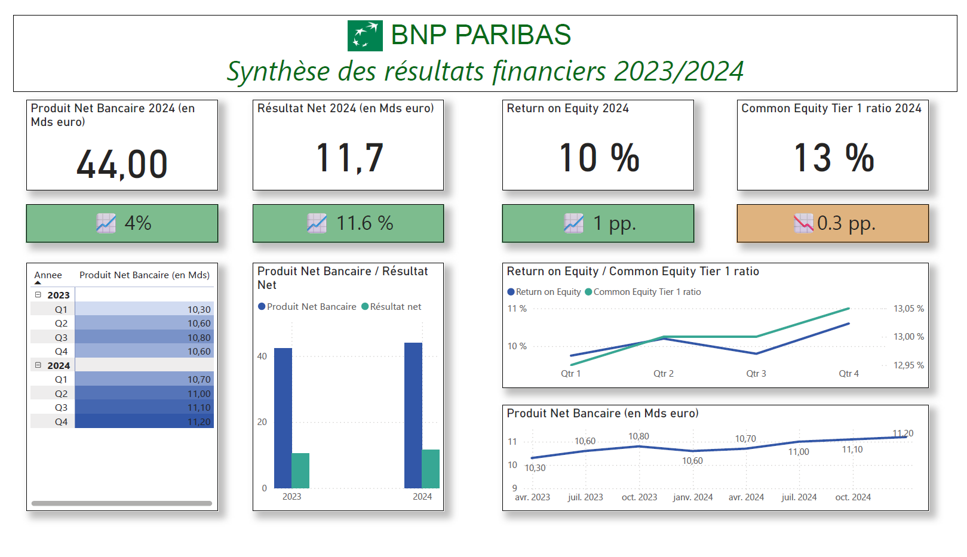Open the Return on Equity 2024 card
Image resolution: width=967 pixels, height=557 pixels.
pos(598,145)
